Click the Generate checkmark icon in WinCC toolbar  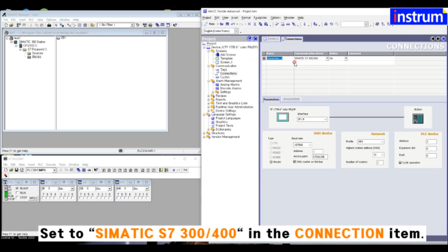277,24
